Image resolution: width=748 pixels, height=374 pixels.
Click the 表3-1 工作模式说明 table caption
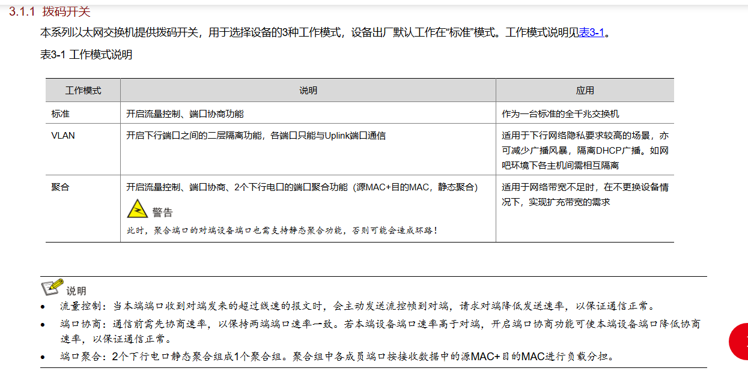(x=86, y=55)
